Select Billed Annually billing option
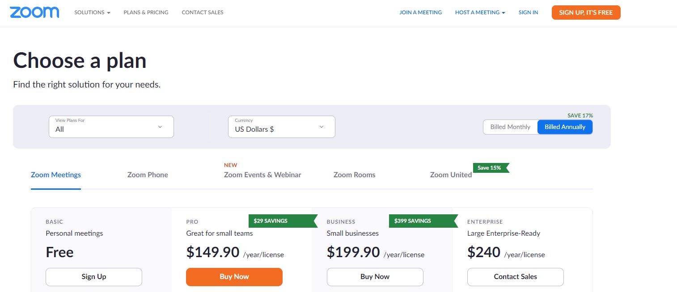This screenshot has width=677, height=292. [x=565, y=127]
